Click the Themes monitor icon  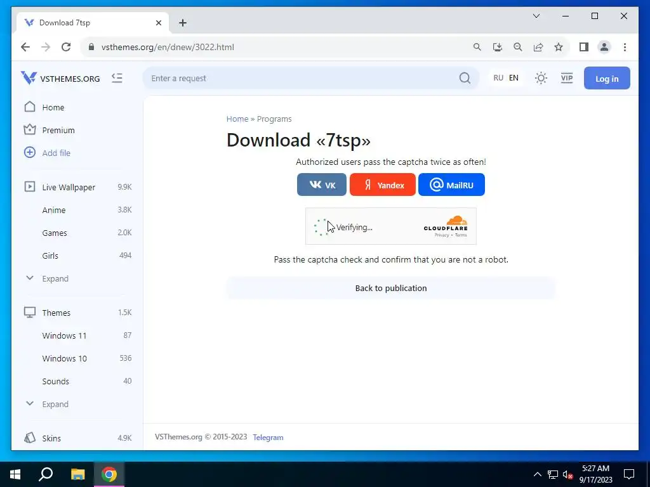(x=30, y=312)
